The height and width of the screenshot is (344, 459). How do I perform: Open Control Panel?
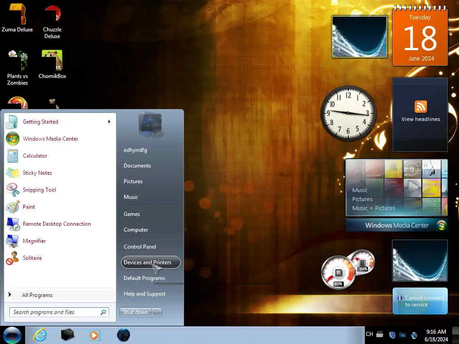[x=140, y=247]
